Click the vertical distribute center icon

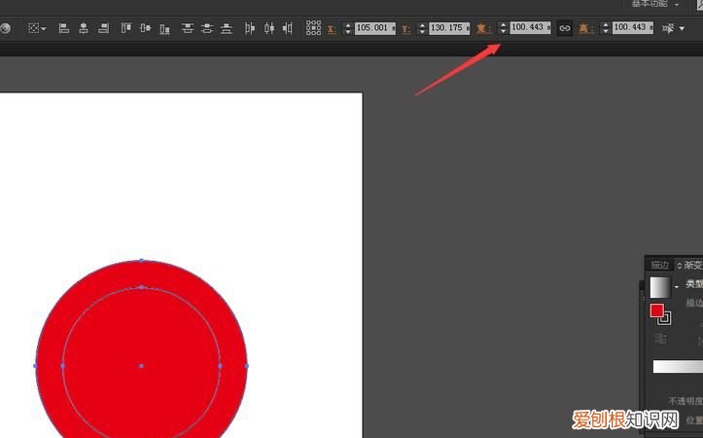coord(207,29)
